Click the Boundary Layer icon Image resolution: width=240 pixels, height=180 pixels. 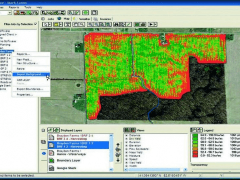52,160
